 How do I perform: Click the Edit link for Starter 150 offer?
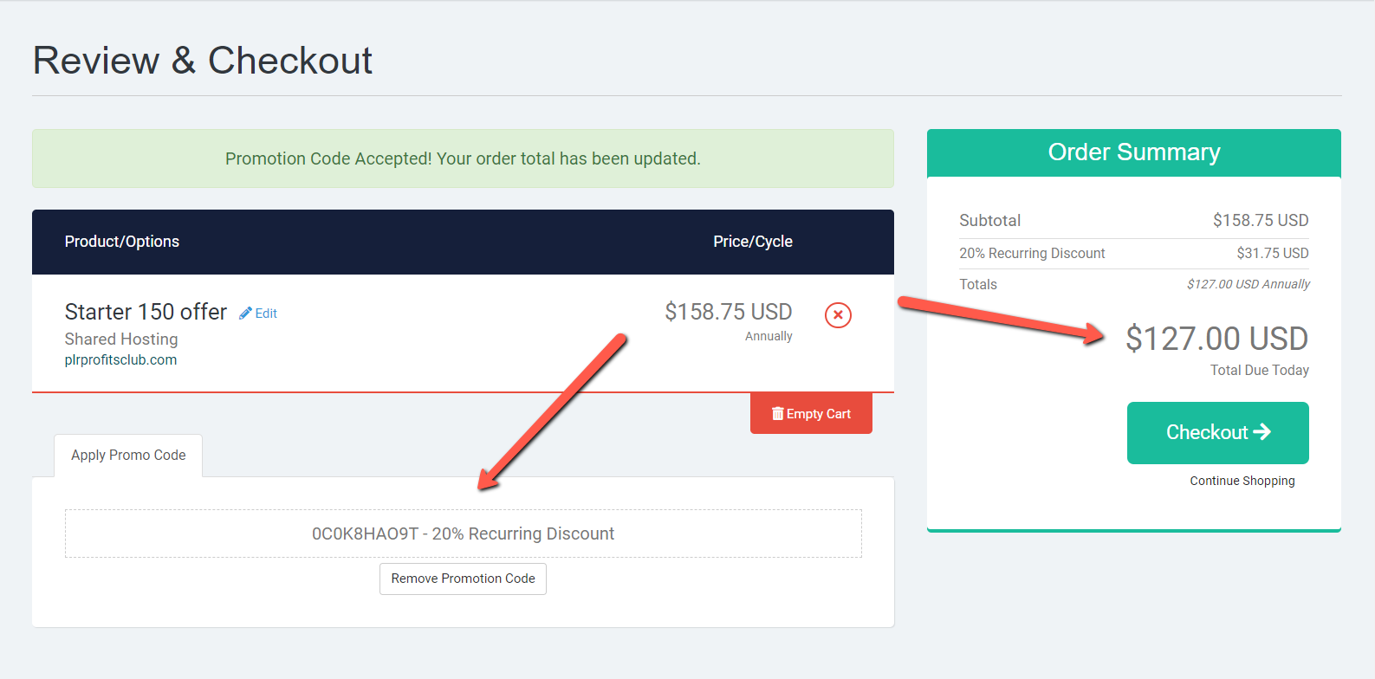(x=266, y=314)
